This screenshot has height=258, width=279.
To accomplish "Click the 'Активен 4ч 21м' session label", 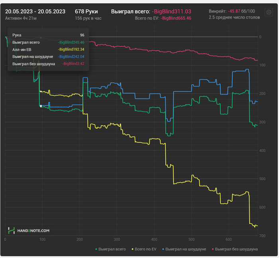I will [21, 18].
